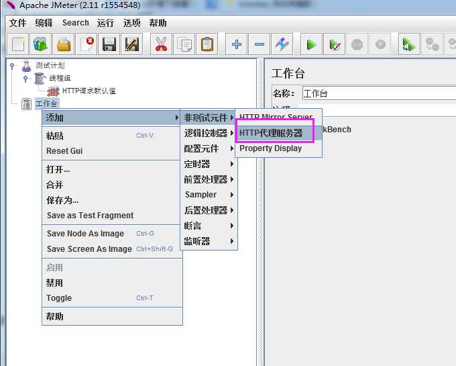
Task: Select Save Screen As Image
Action: [112, 249]
